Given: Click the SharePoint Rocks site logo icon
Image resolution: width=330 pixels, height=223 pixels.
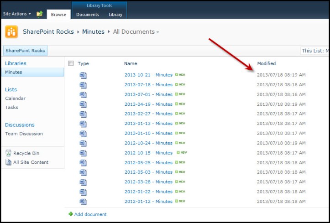Looking at the screenshot, I should (11, 31).
